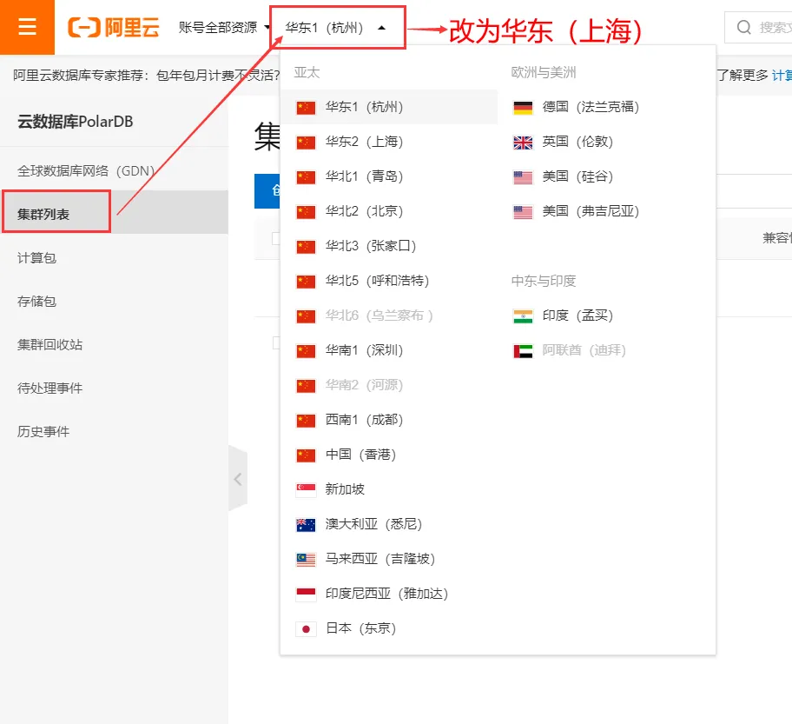792x724 pixels.
Task: Click the US flag beside 美国 (弗吉尼亚)
Action: [x=523, y=212]
